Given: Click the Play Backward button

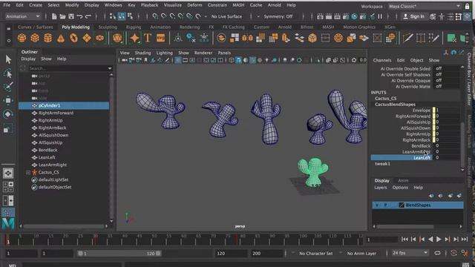Looking at the screenshot, I should (x=430, y=240).
